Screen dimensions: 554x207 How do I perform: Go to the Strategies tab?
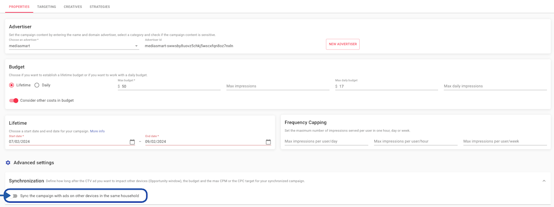pos(100,7)
